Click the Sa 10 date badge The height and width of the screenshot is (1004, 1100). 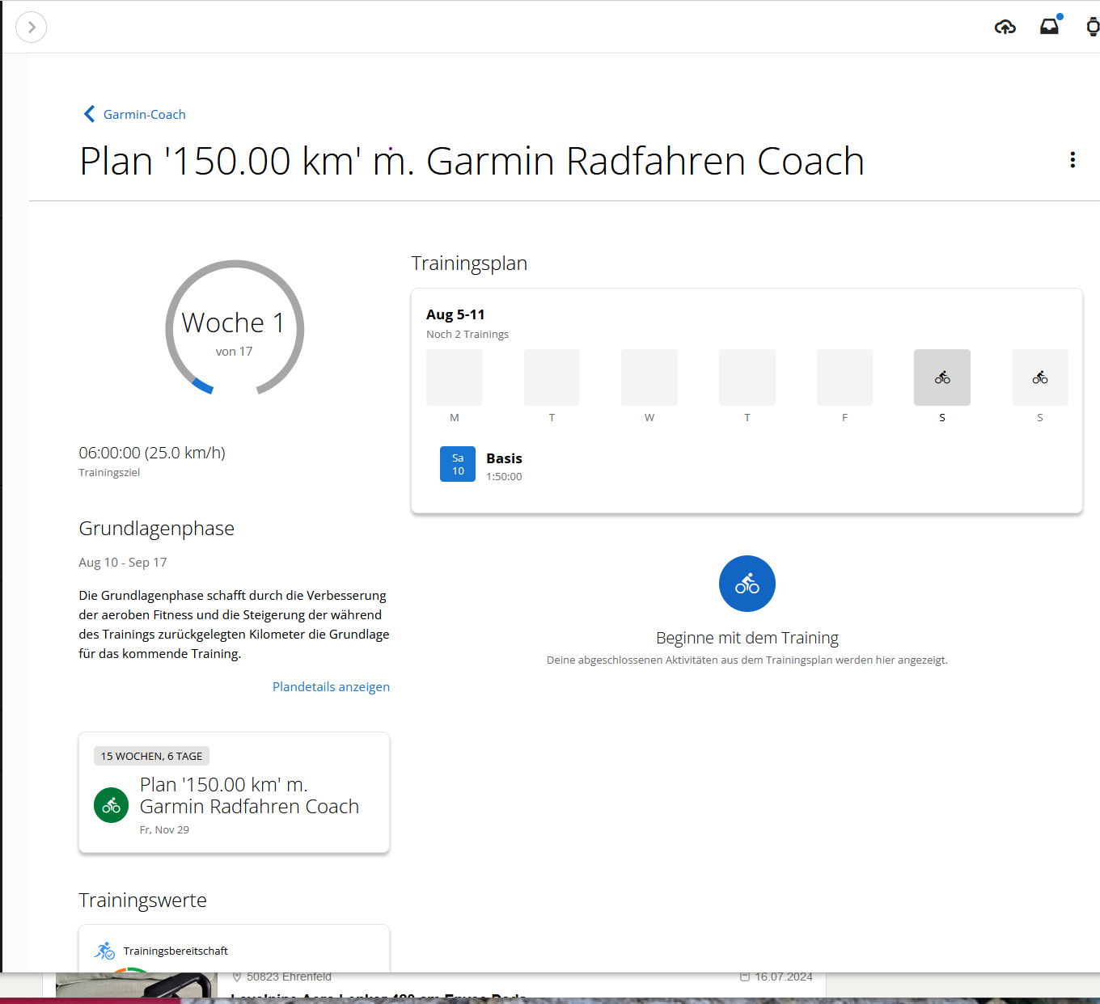pyautogui.click(x=458, y=464)
